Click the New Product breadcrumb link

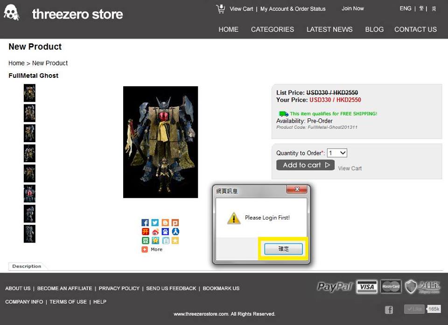pyautogui.click(x=50, y=63)
